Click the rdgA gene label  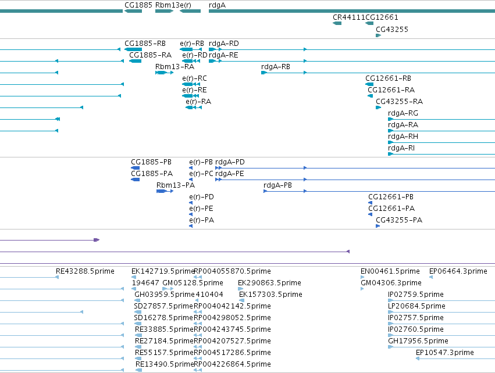[x=217, y=5]
